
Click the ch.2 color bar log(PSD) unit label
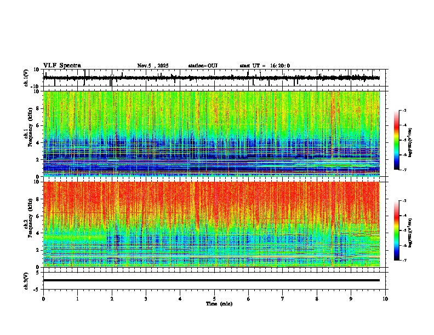410,233
